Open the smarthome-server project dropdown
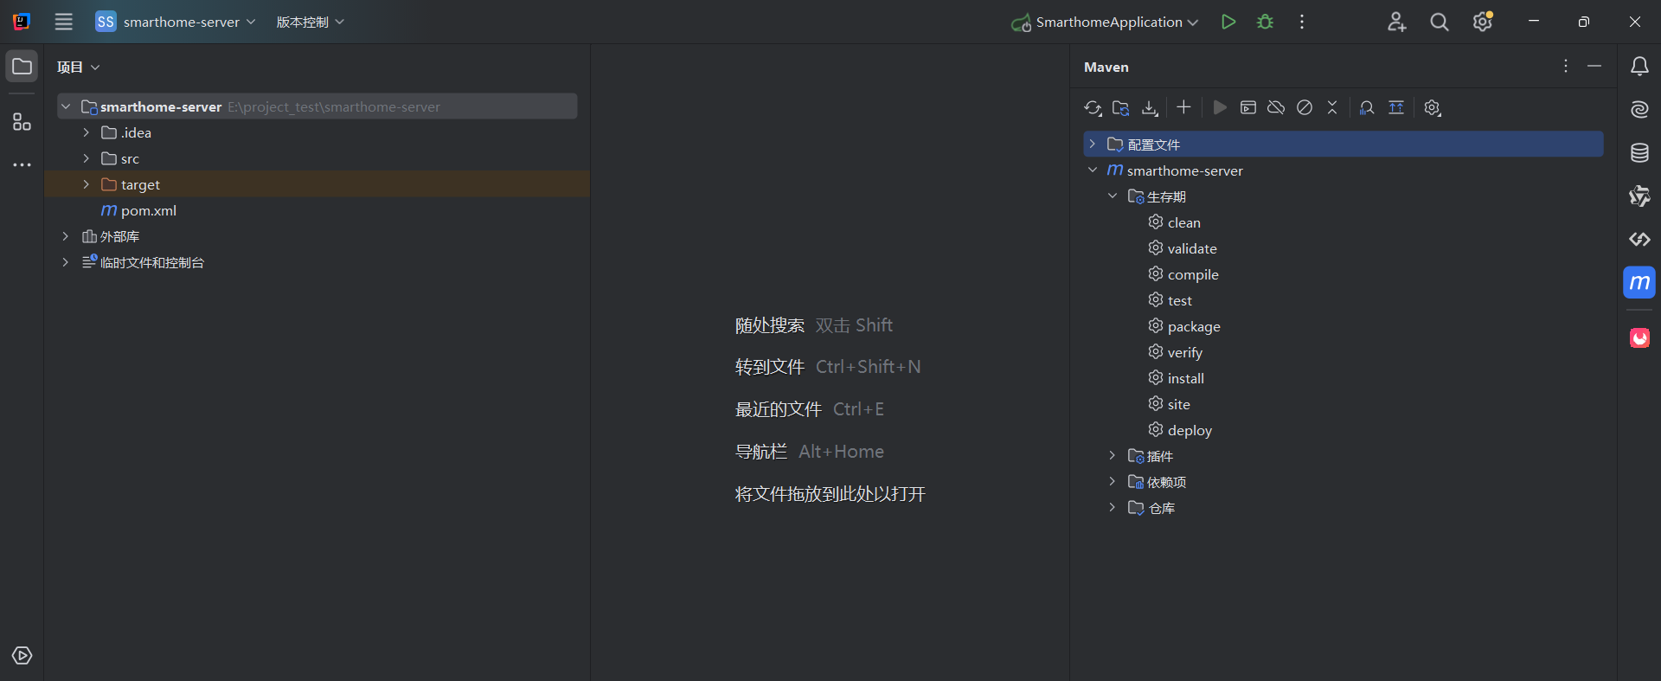Viewport: 1661px width, 681px height. point(176,22)
